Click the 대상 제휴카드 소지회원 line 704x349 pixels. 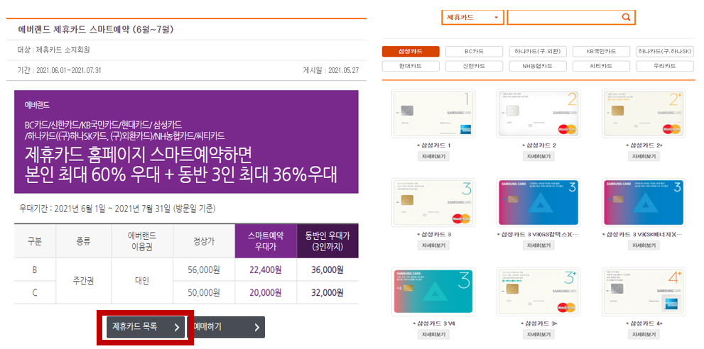[53, 50]
